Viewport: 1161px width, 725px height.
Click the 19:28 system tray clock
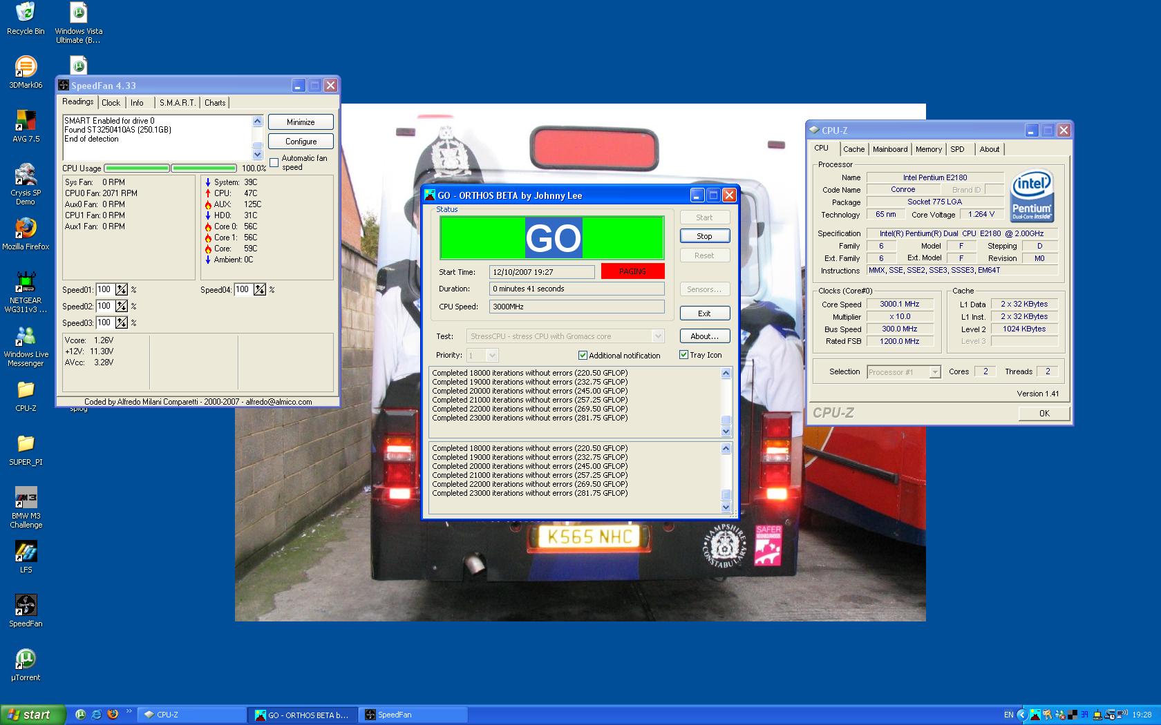pyautogui.click(x=1142, y=715)
